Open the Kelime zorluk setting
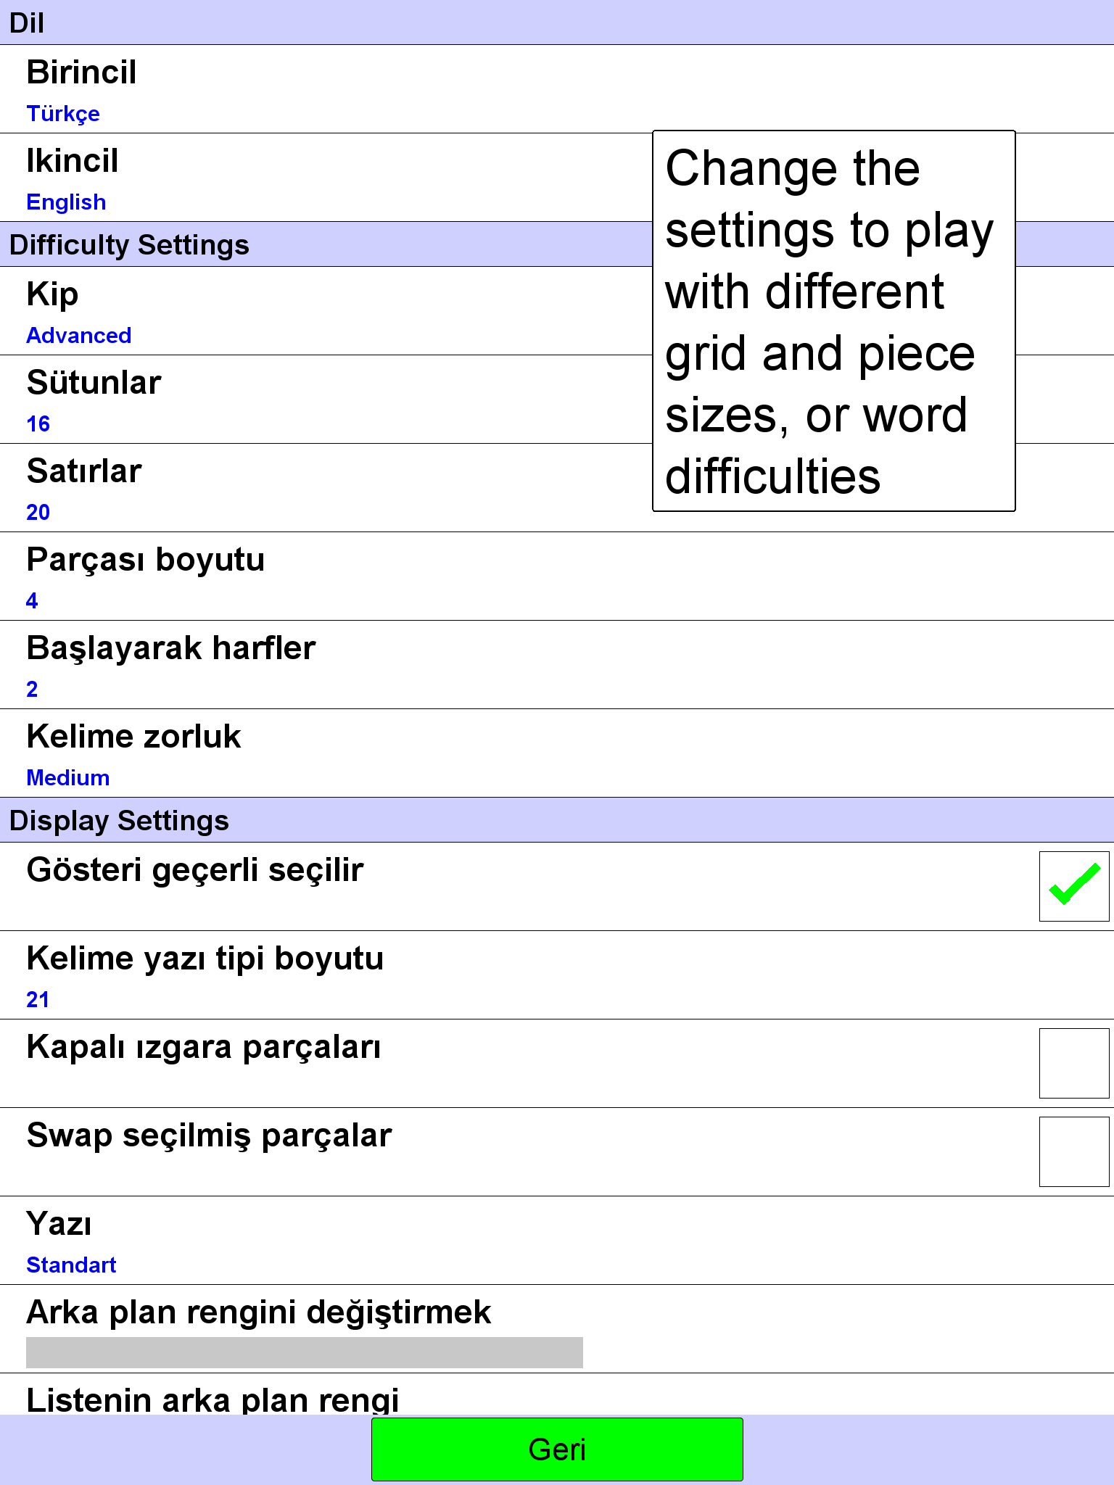Image resolution: width=1114 pixels, height=1485 pixels. coord(557,753)
